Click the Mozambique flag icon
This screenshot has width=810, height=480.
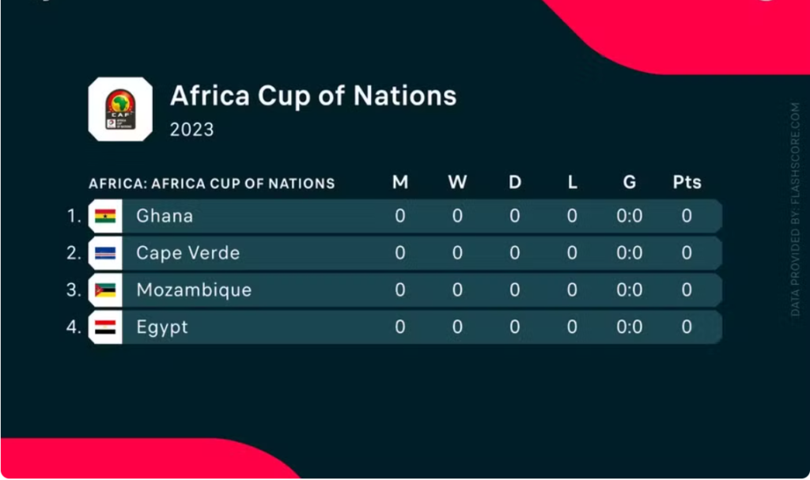click(105, 290)
